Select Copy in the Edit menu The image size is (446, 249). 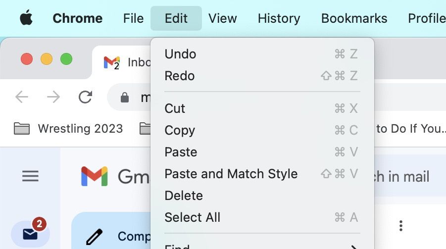[180, 130]
